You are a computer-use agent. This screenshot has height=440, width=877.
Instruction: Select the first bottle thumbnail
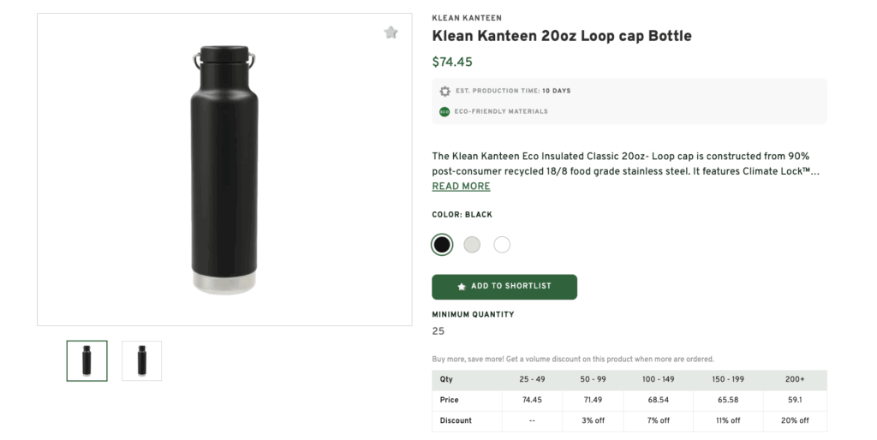87,360
